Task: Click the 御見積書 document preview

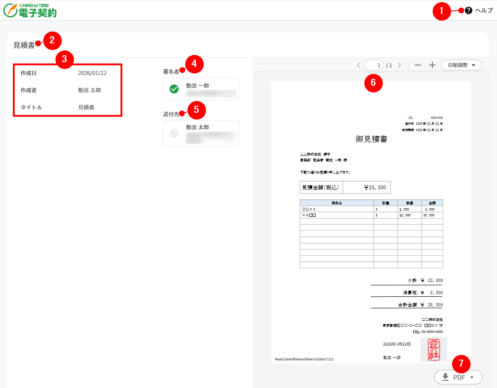Action: coord(370,221)
